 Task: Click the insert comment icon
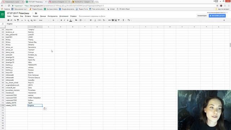click(113, 20)
